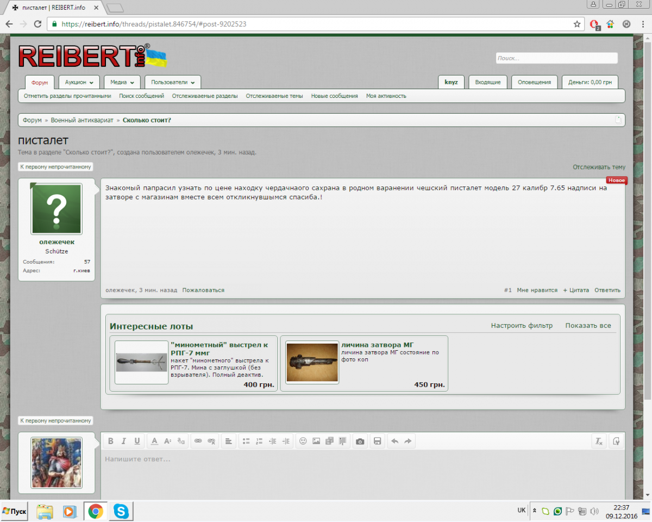Toggle italic formatting in reply editor
The width and height of the screenshot is (652, 522).
124,441
